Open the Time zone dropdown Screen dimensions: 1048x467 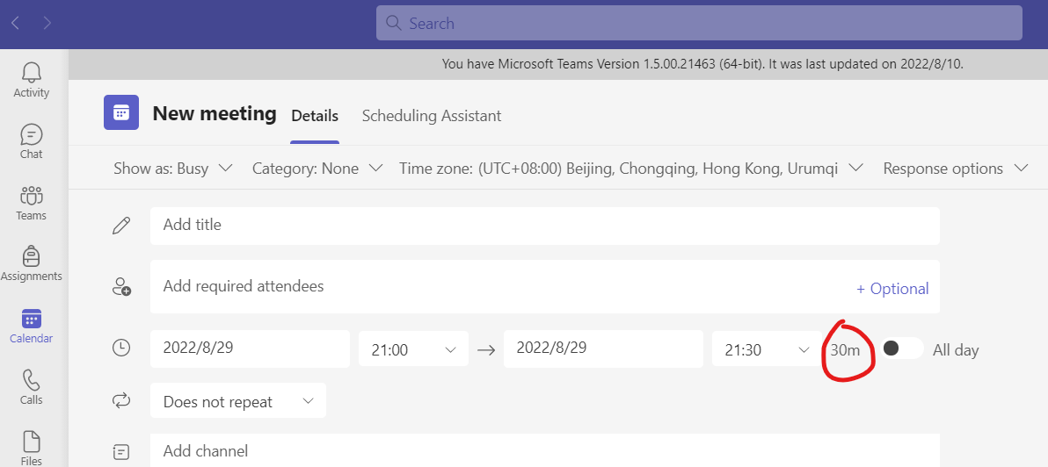click(x=631, y=169)
